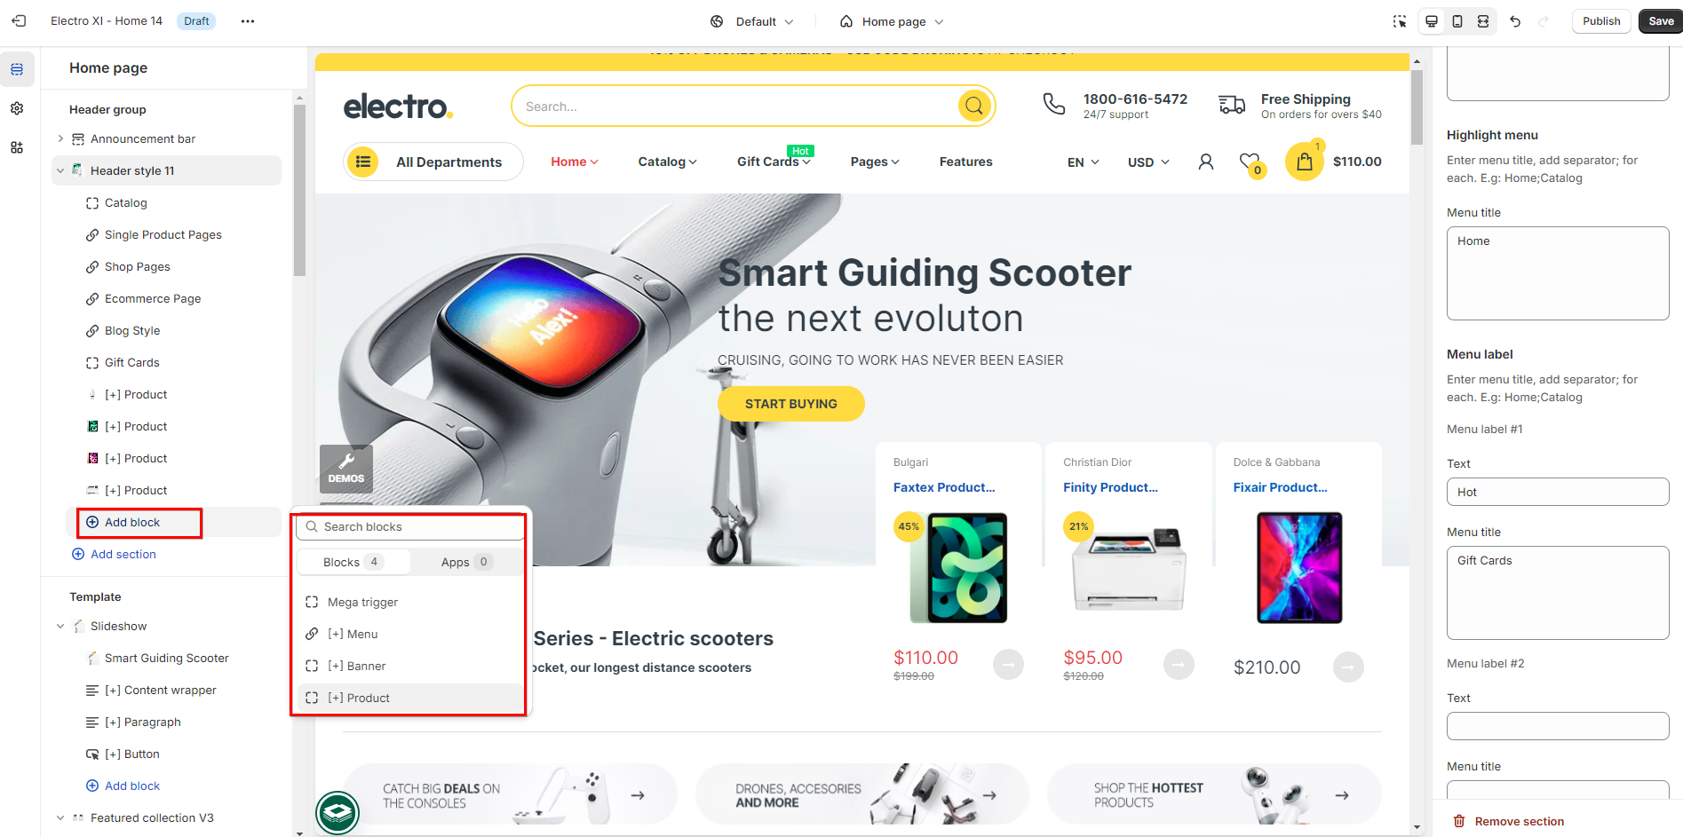Click the undo arrow icon
Screen dimensions: 1683x837
coord(1515,21)
